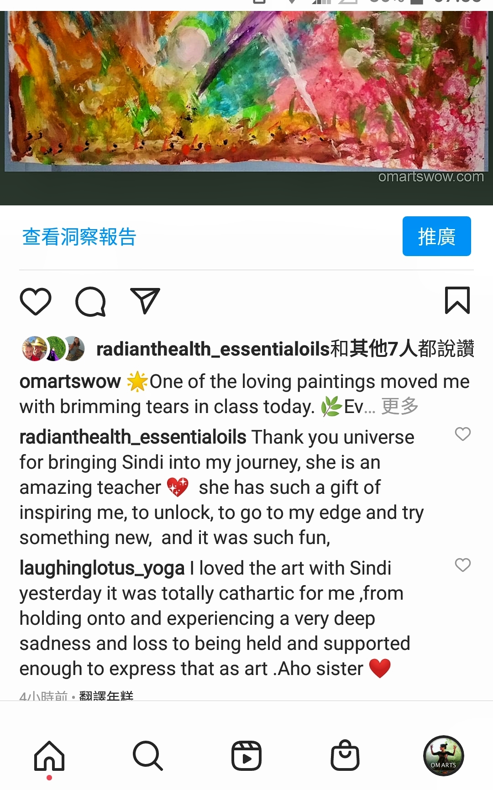Expand caption with 更多
Viewport: 493px width, 790px height.
(x=400, y=406)
